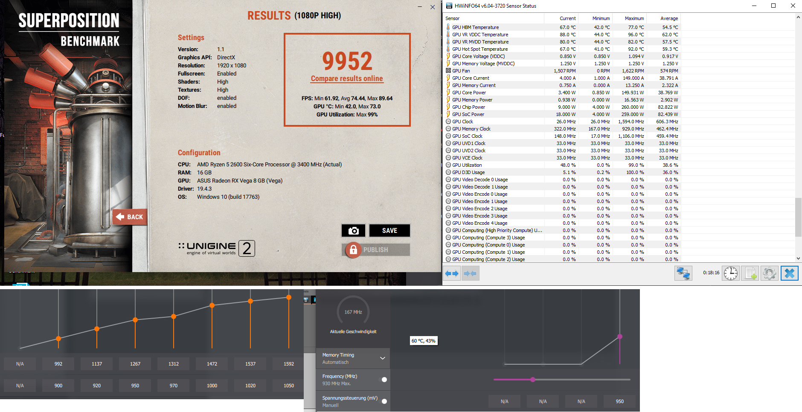Click the circle icon beside GPU Video Decode 0 Usage
Screen dimensions: 802x412
[448, 180]
